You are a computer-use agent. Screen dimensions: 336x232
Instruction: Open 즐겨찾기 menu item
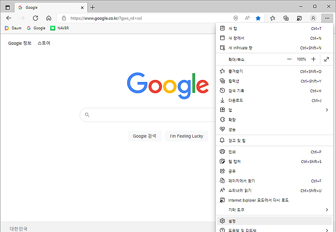[274, 71]
